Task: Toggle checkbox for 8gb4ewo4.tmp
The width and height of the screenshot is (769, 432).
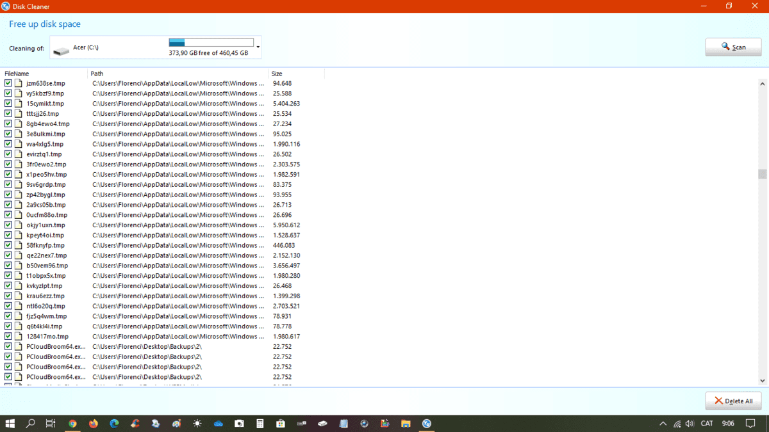Action: tap(8, 124)
